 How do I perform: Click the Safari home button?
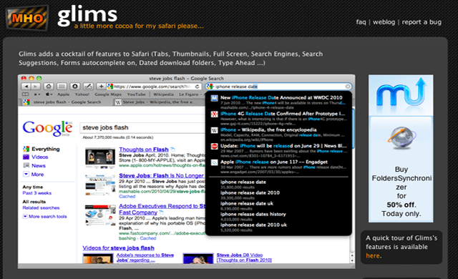click(x=49, y=87)
